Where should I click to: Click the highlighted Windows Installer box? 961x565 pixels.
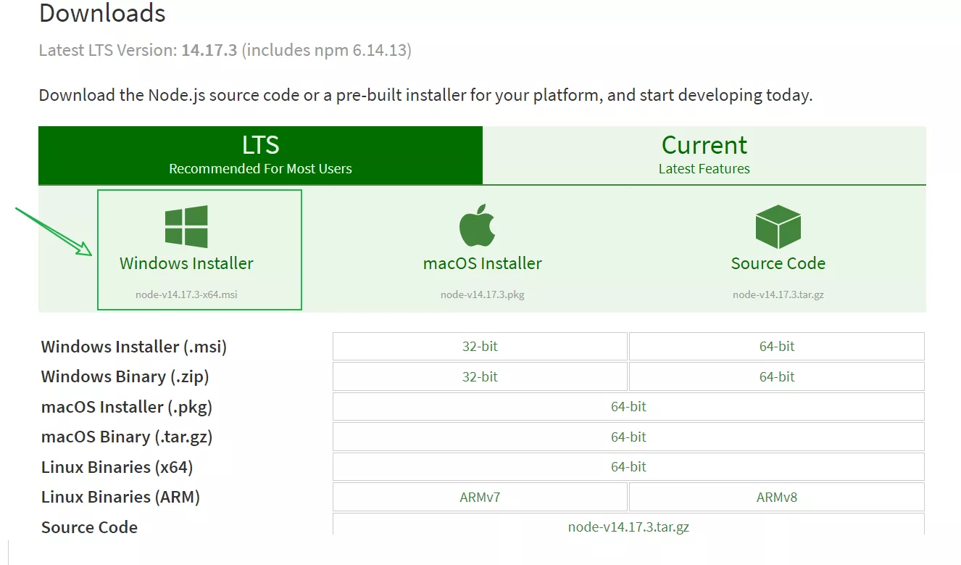click(199, 249)
